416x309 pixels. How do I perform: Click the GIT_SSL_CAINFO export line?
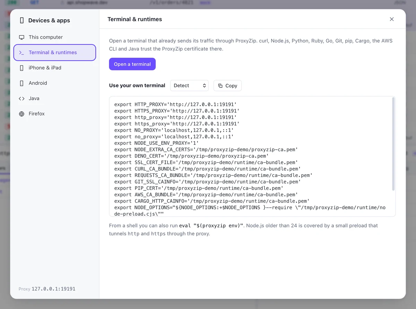(207, 182)
